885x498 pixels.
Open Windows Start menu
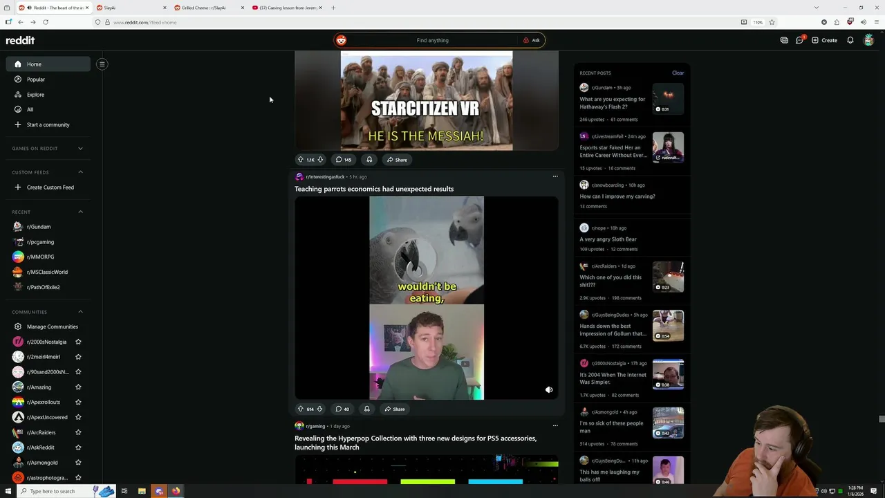pos(8,491)
